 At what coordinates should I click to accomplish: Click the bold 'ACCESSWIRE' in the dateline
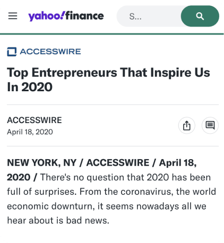click(118, 163)
